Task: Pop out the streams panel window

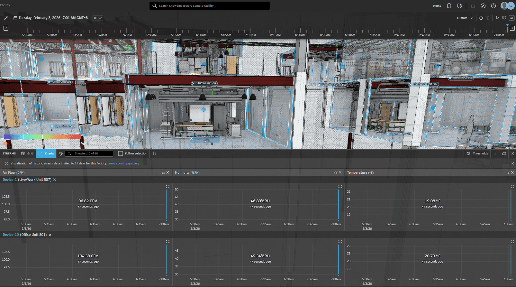Action: click(504, 153)
